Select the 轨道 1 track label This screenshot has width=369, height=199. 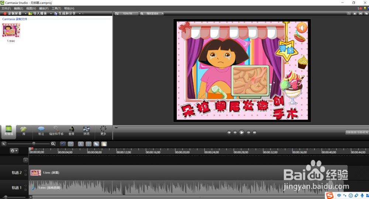(x=17, y=188)
